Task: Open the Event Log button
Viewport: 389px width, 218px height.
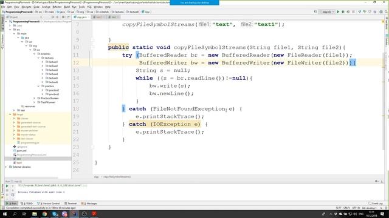Action: pos(376,203)
